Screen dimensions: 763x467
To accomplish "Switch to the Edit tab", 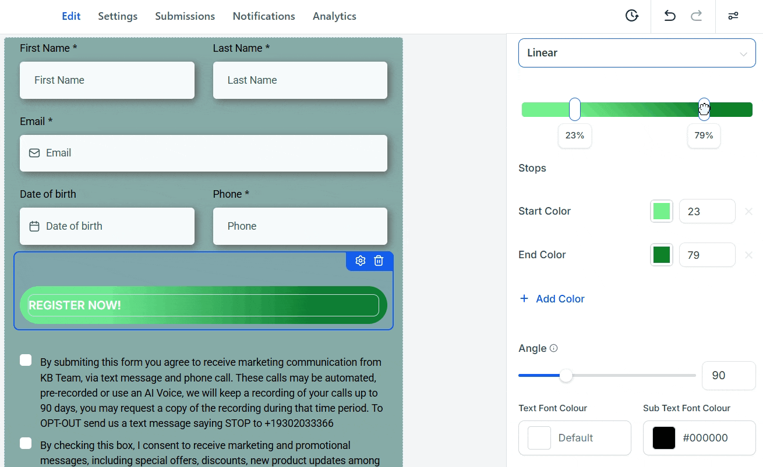I will pos(71,16).
